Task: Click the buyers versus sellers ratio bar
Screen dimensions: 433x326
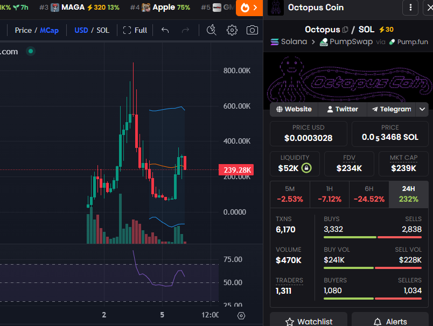Action: (x=373, y=299)
